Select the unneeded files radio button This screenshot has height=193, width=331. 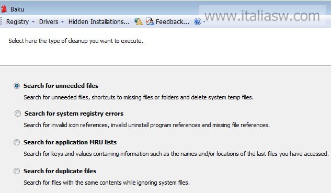click(x=17, y=86)
